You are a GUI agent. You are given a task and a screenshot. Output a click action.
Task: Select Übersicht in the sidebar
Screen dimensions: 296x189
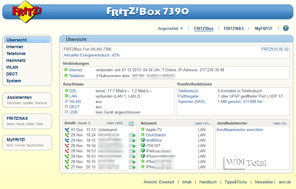pyautogui.click(x=27, y=40)
